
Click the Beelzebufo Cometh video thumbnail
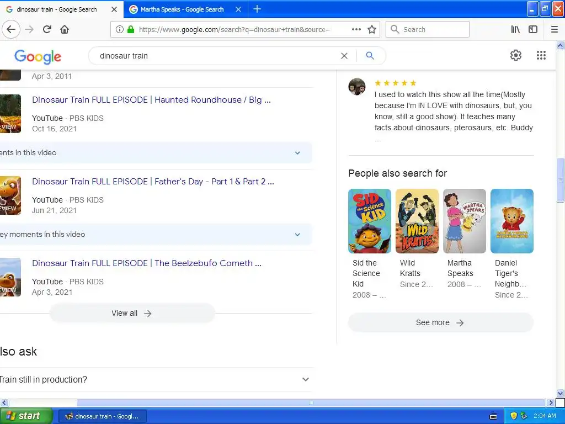pos(10,277)
